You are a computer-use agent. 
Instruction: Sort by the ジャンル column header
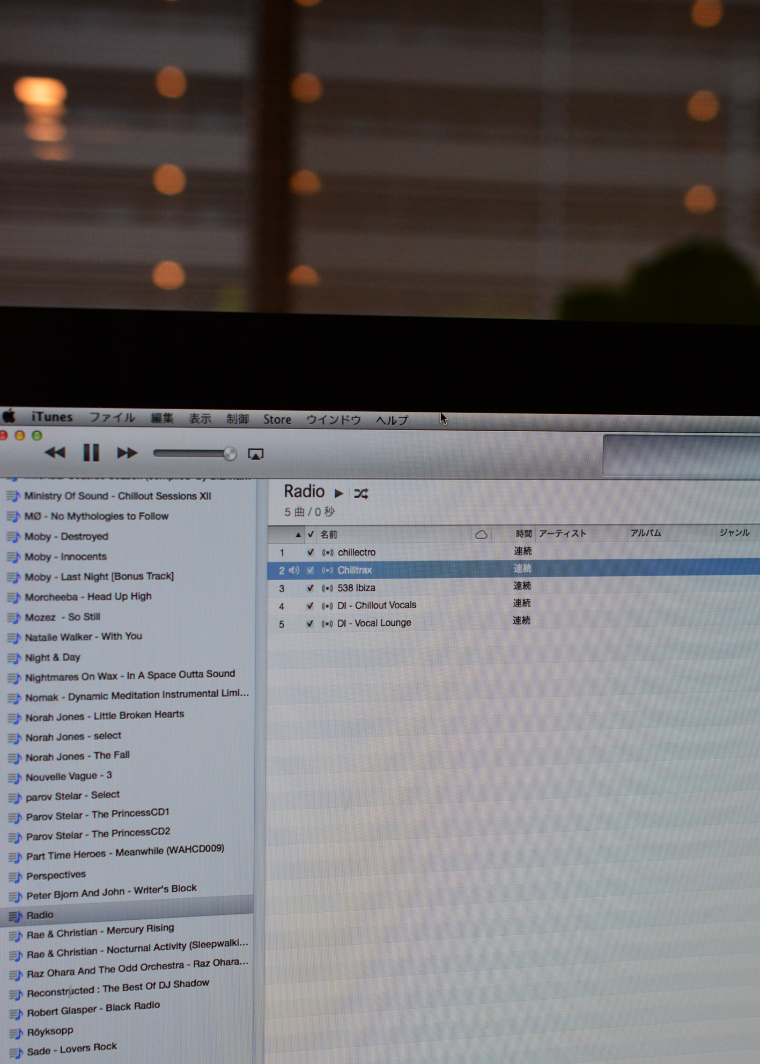click(734, 532)
